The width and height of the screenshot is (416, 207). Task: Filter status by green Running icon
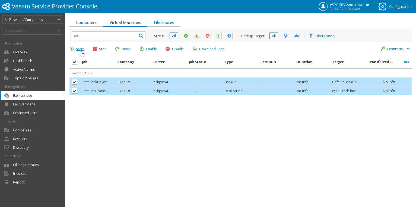[x=218, y=36]
